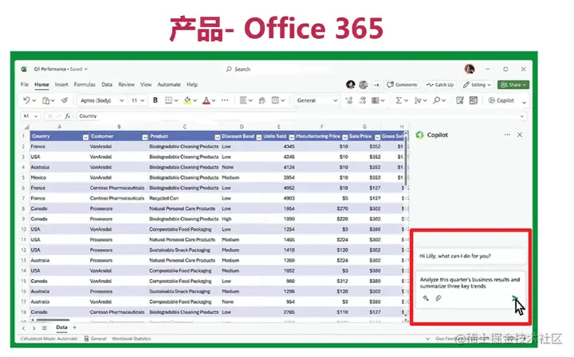Apply the red font color
The width and height of the screenshot is (574, 357).
206,100
